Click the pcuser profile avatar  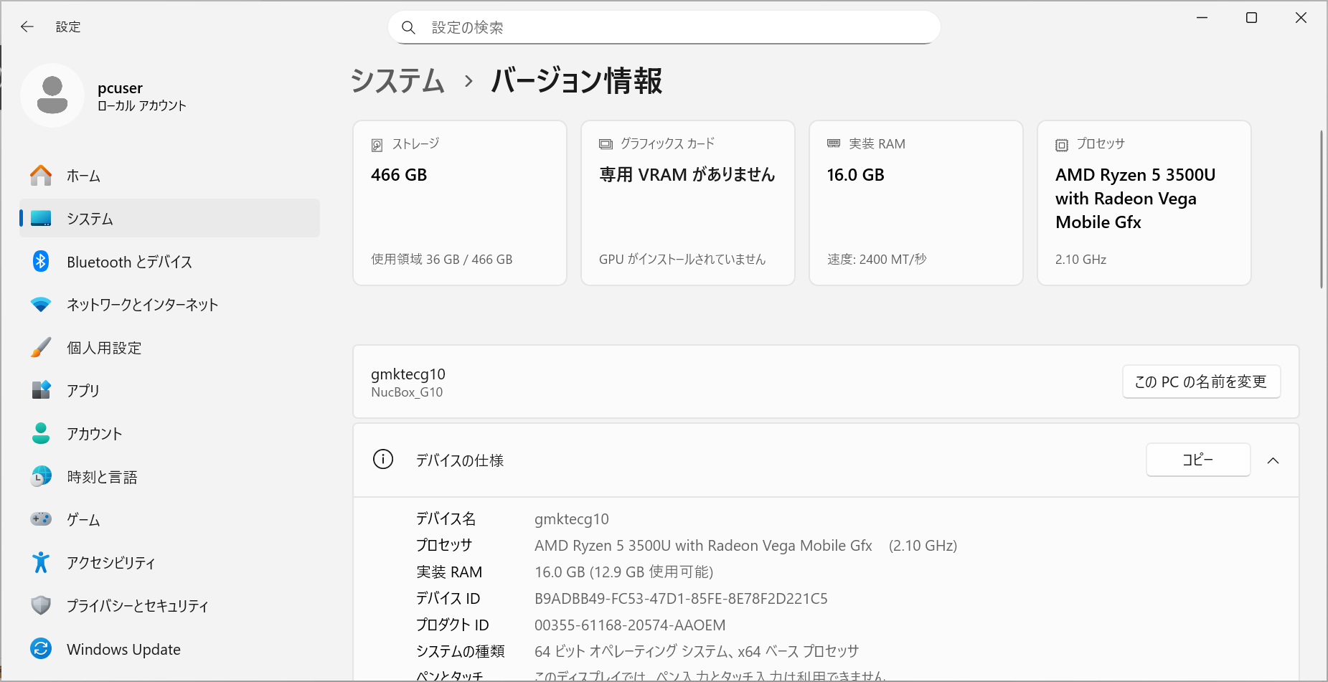52,95
